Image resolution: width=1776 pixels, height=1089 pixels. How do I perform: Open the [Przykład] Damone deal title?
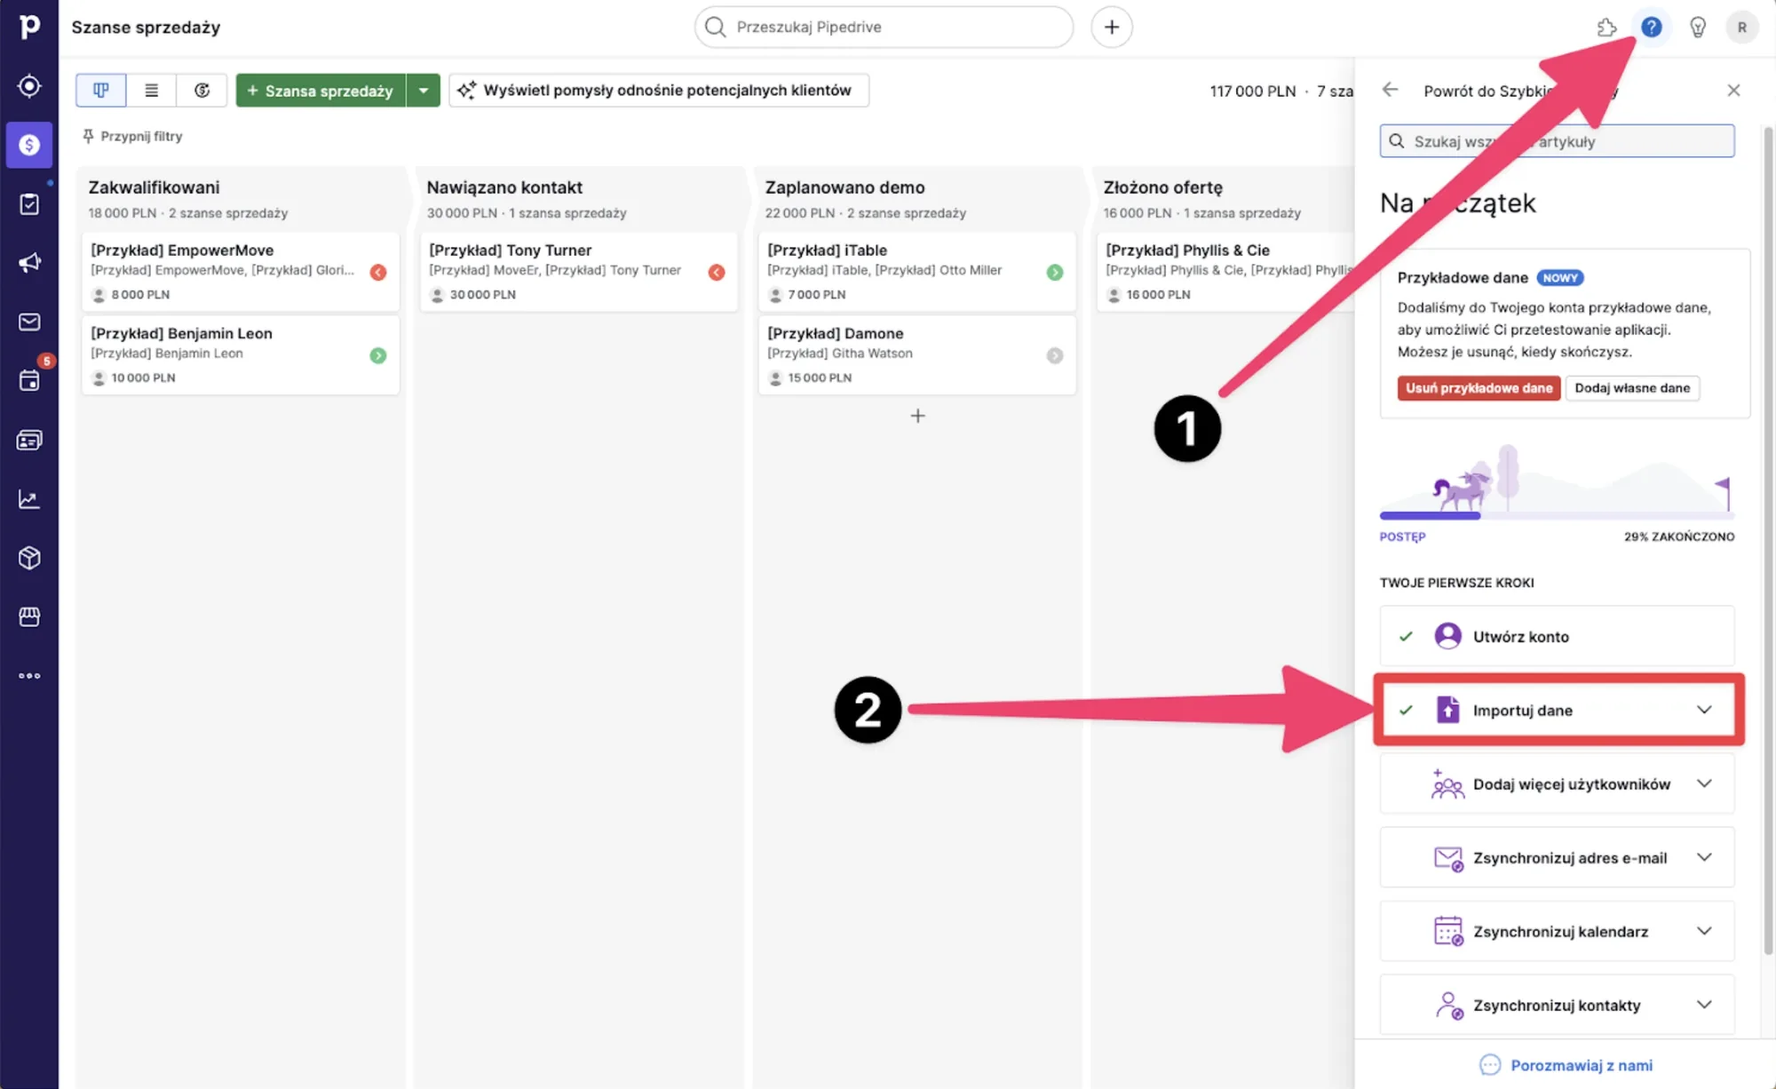(x=835, y=333)
